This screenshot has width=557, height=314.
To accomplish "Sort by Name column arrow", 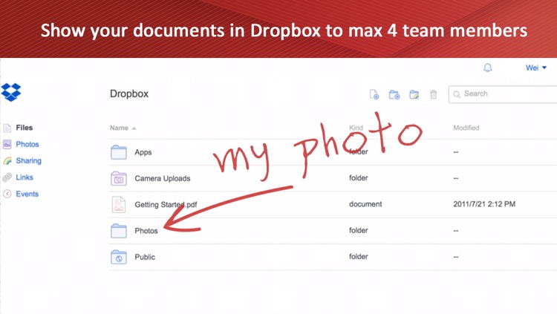I will [134, 128].
